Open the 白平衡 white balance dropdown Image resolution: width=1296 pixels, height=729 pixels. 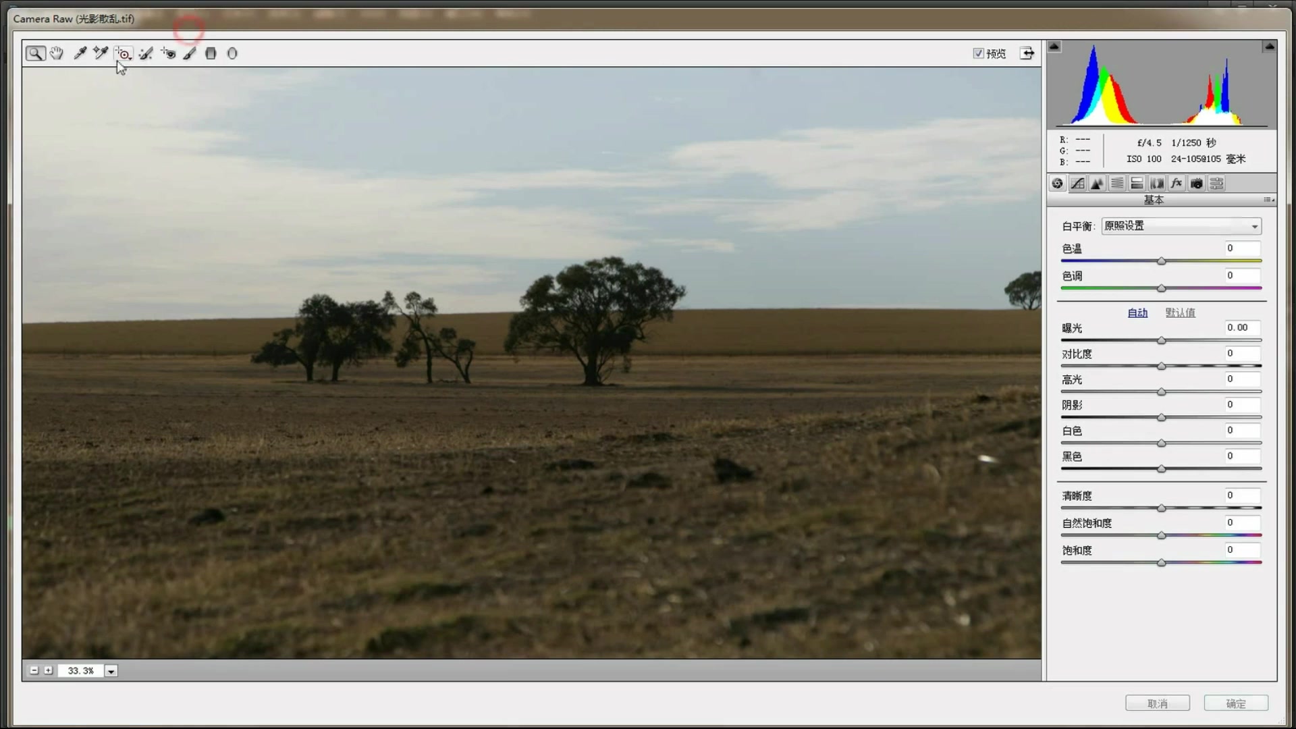(x=1181, y=226)
